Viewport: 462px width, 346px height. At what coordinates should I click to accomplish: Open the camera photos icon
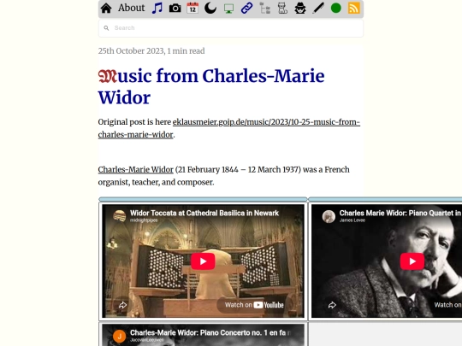point(175,9)
